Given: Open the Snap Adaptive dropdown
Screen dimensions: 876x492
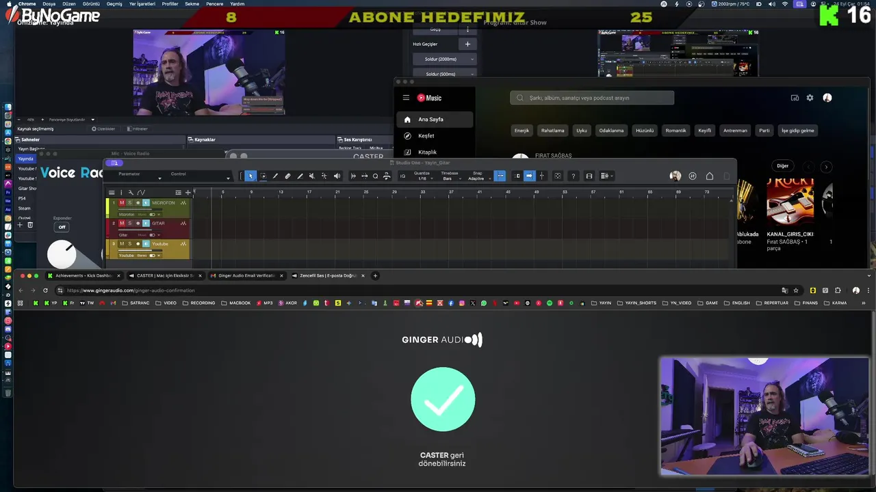Looking at the screenshot, I should tap(478, 176).
